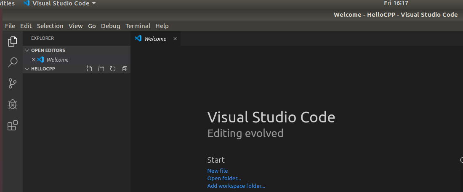Switch to the Welcome tab
This screenshot has width=463, height=192.
(155, 39)
